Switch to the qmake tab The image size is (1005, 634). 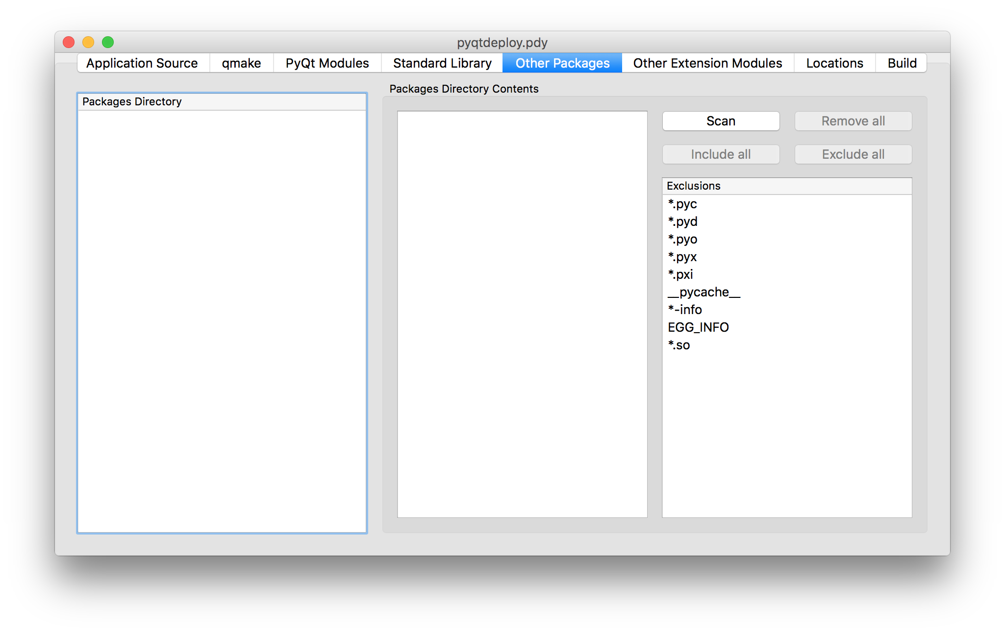pos(241,63)
